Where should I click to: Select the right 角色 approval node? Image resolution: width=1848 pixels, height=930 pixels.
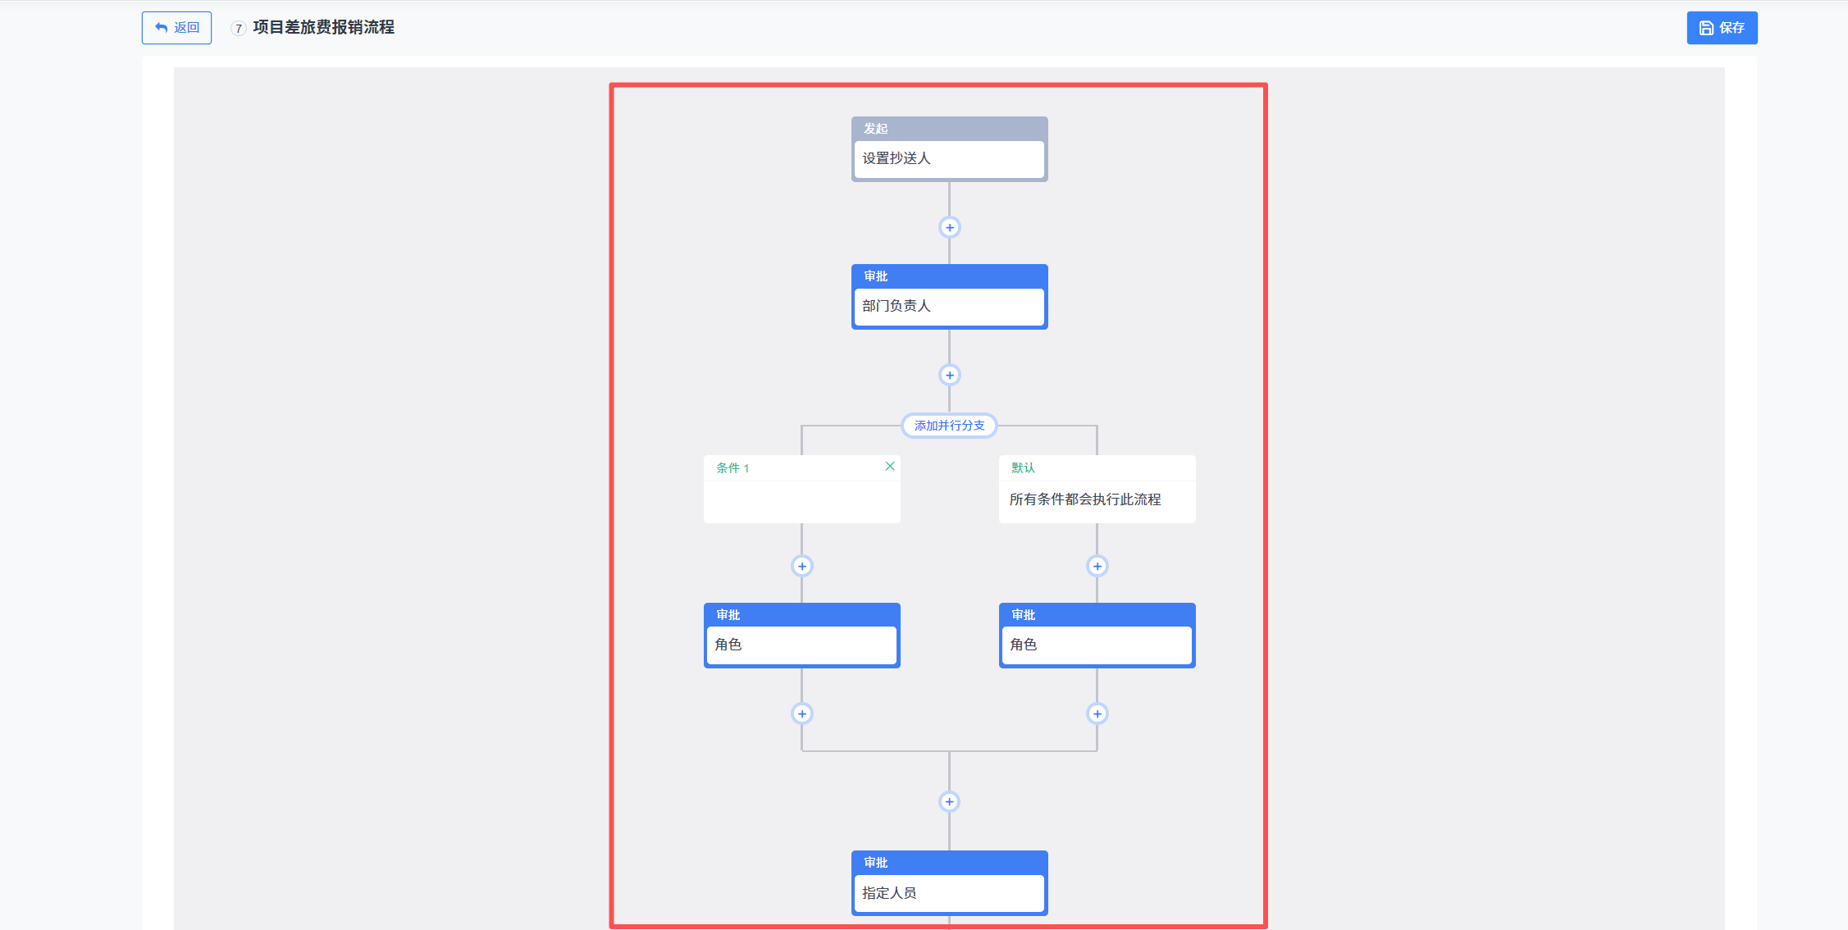1097,645
